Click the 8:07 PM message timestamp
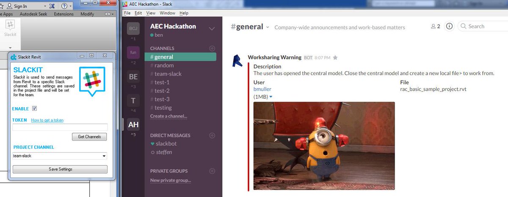Image resolution: width=508 pixels, height=197 pixels. point(323,57)
